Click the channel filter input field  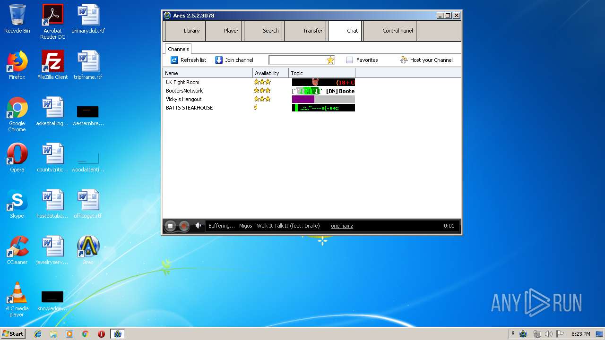point(297,60)
